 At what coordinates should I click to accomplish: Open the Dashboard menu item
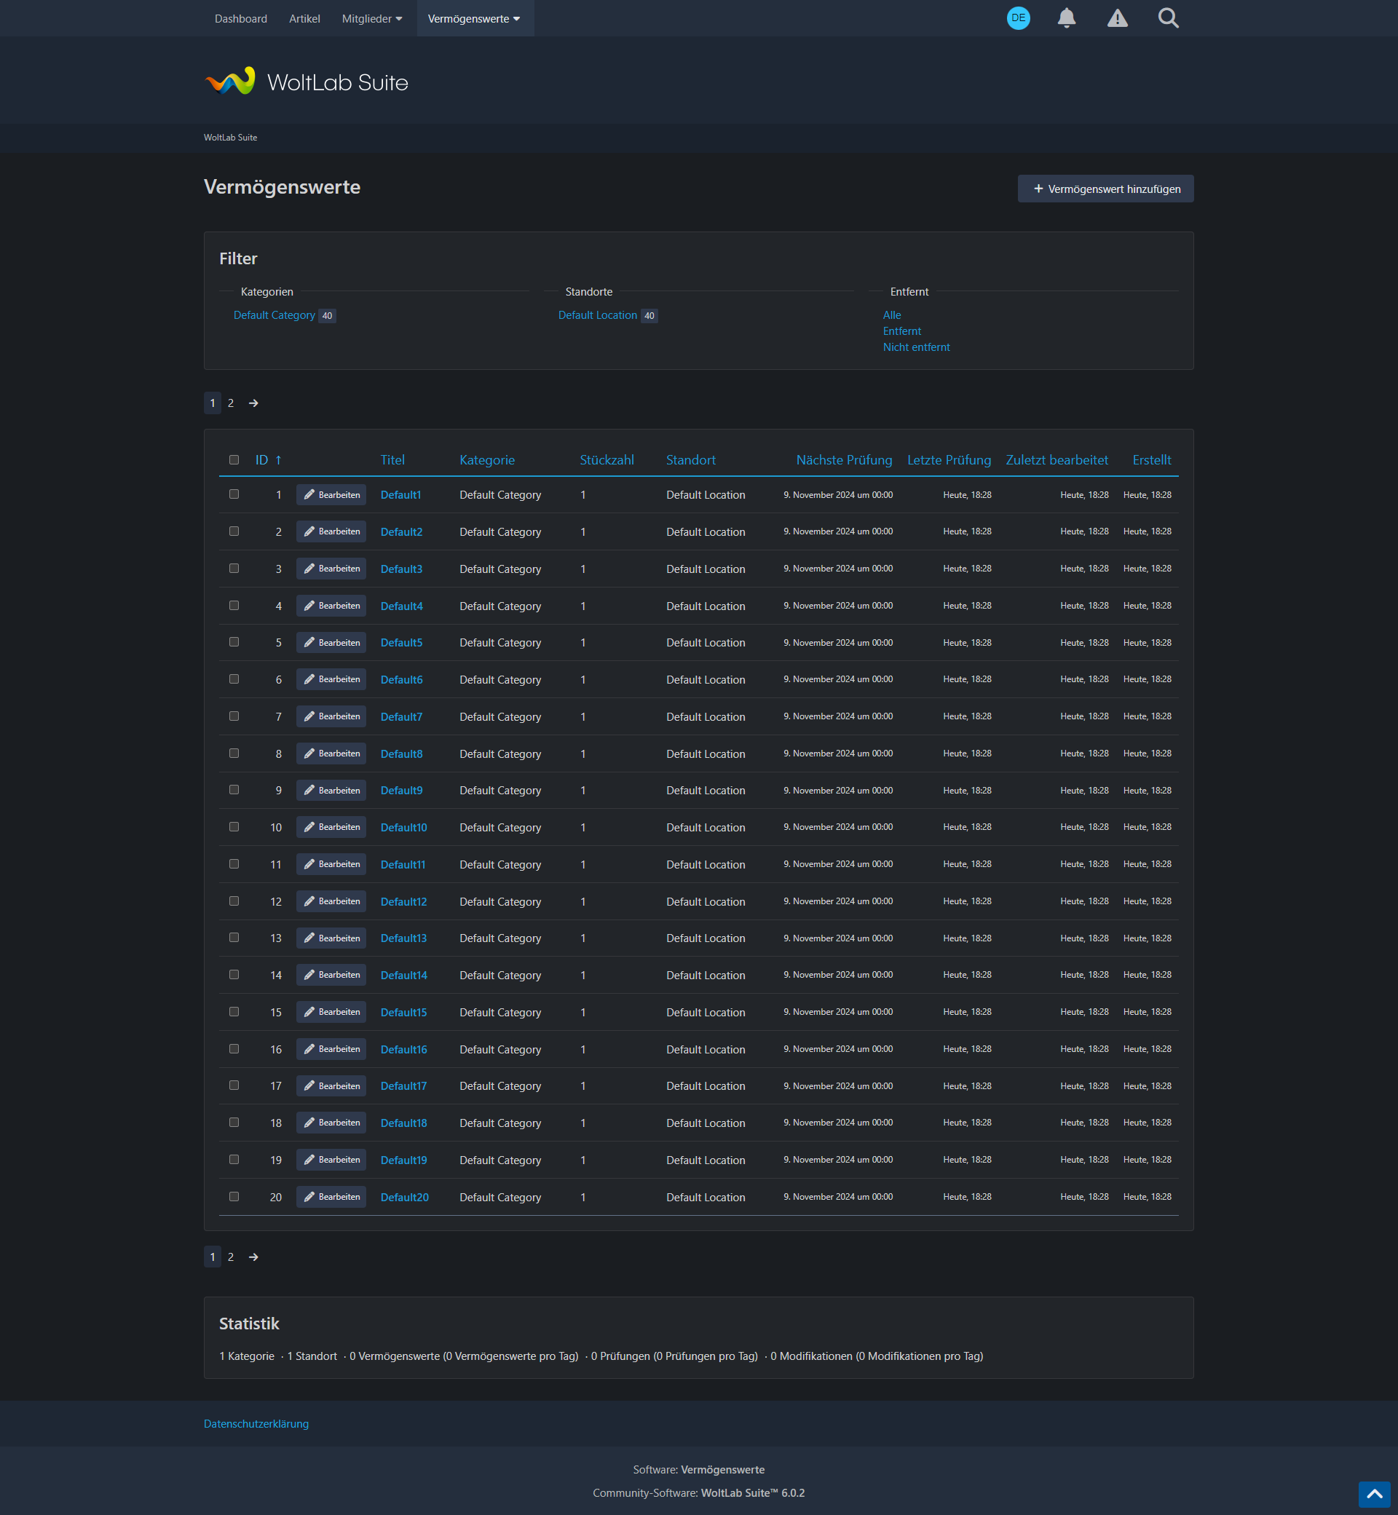click(x=240, y=18)
